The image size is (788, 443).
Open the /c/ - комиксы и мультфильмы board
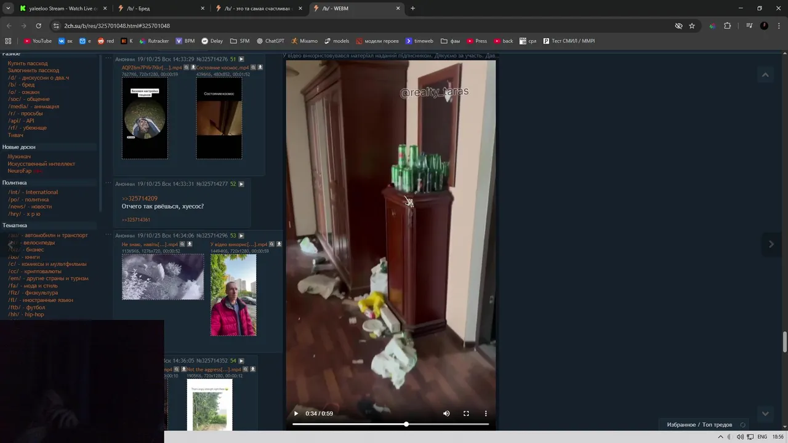[x=47, y=264]
